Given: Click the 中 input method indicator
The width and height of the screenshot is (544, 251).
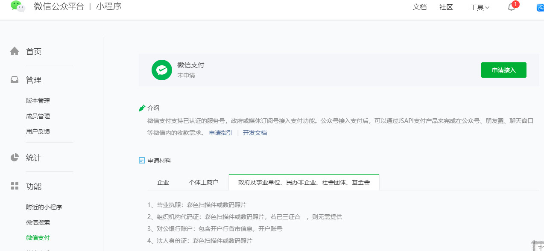Looking at the screenshot, I should coord(540,247).
